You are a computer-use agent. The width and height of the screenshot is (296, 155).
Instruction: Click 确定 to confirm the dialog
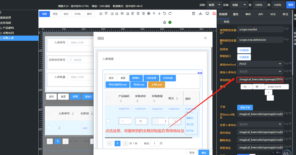tap(204, 153)
